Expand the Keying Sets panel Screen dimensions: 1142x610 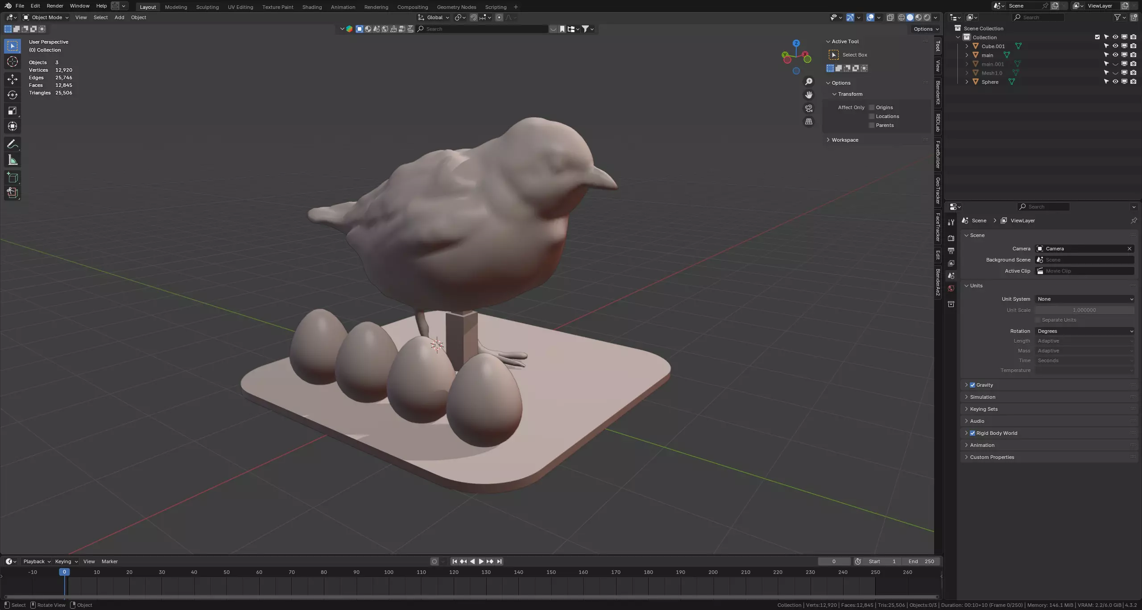click(x=983, y=409)
